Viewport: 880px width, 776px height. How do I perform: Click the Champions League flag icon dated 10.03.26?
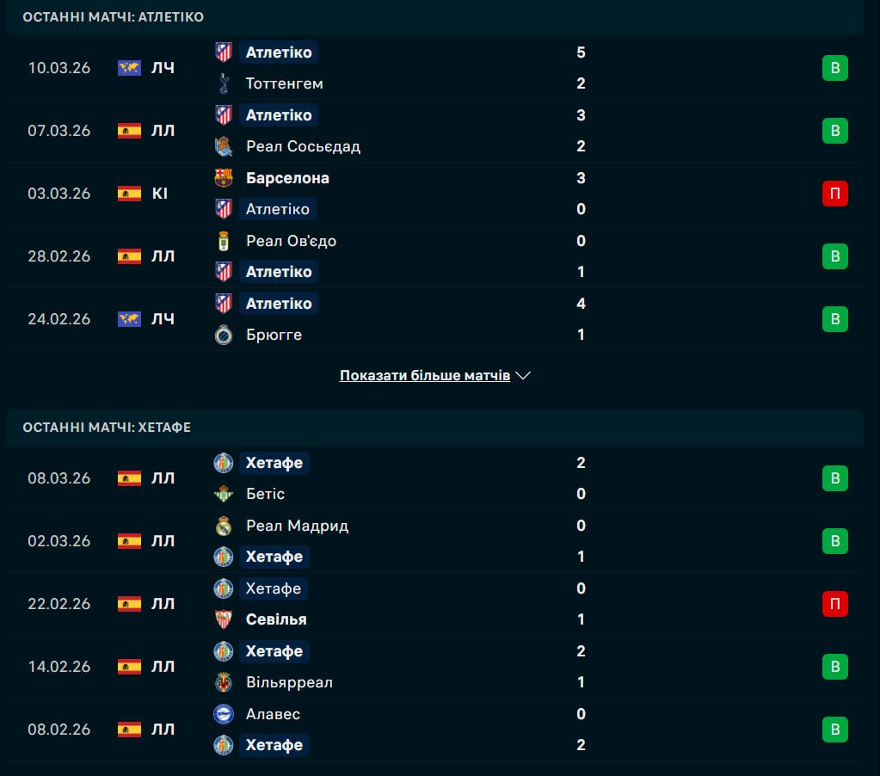point(129,68)
